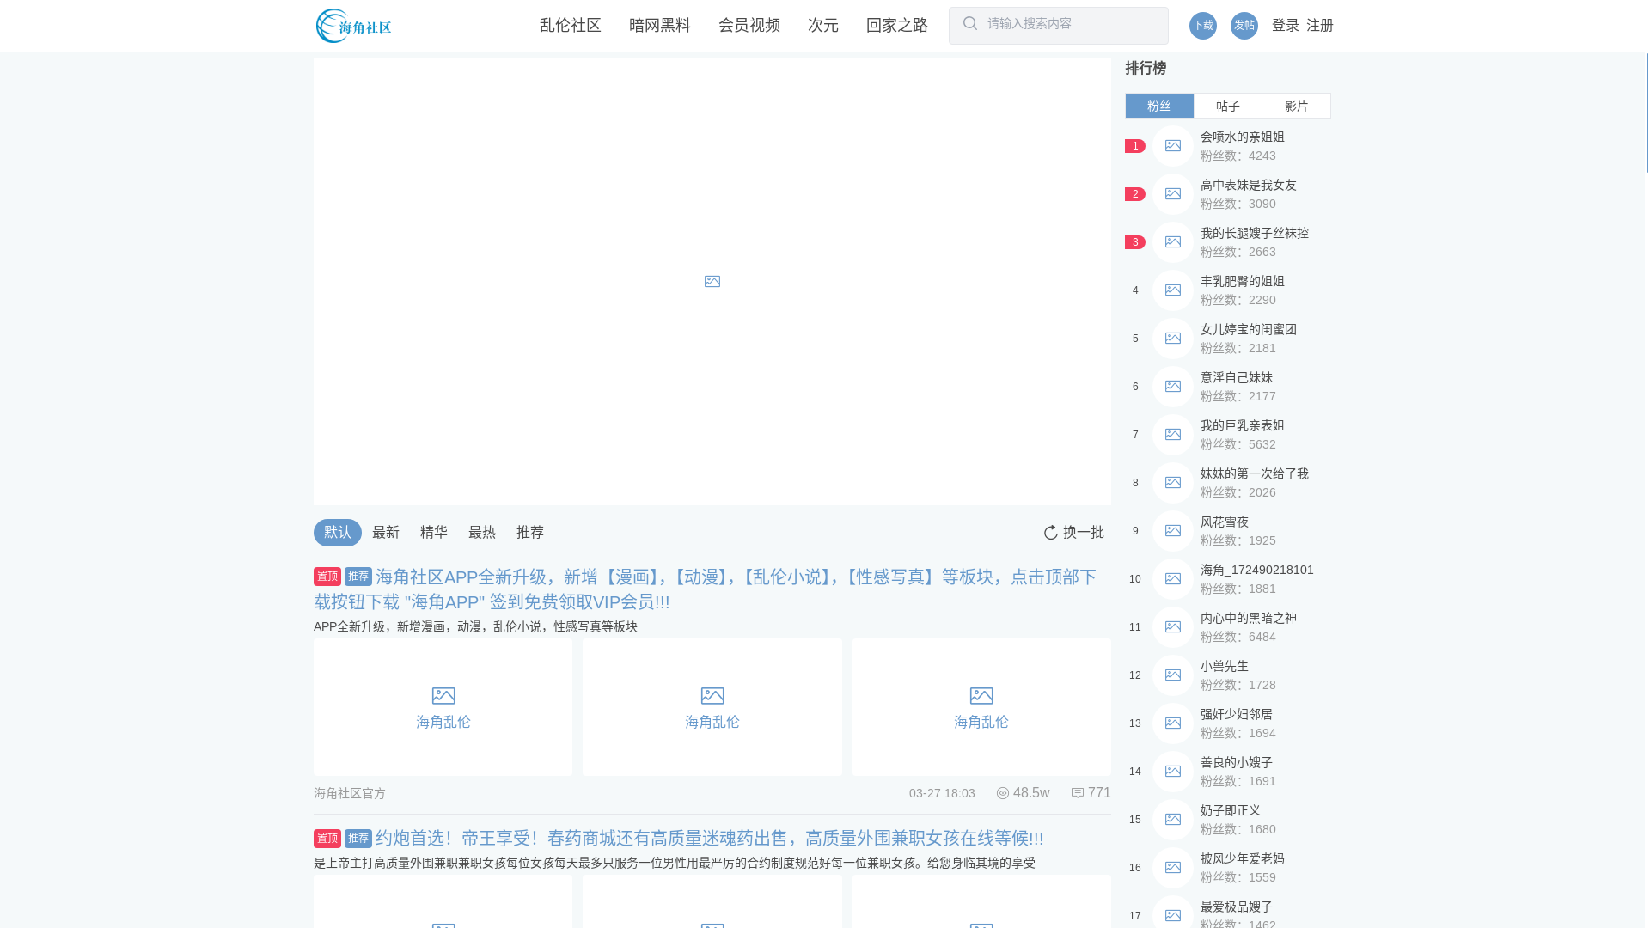Click the placeholder image icon in the large banner
The width and height of the screenshot is (1650, 928).
tap(712, 282)
